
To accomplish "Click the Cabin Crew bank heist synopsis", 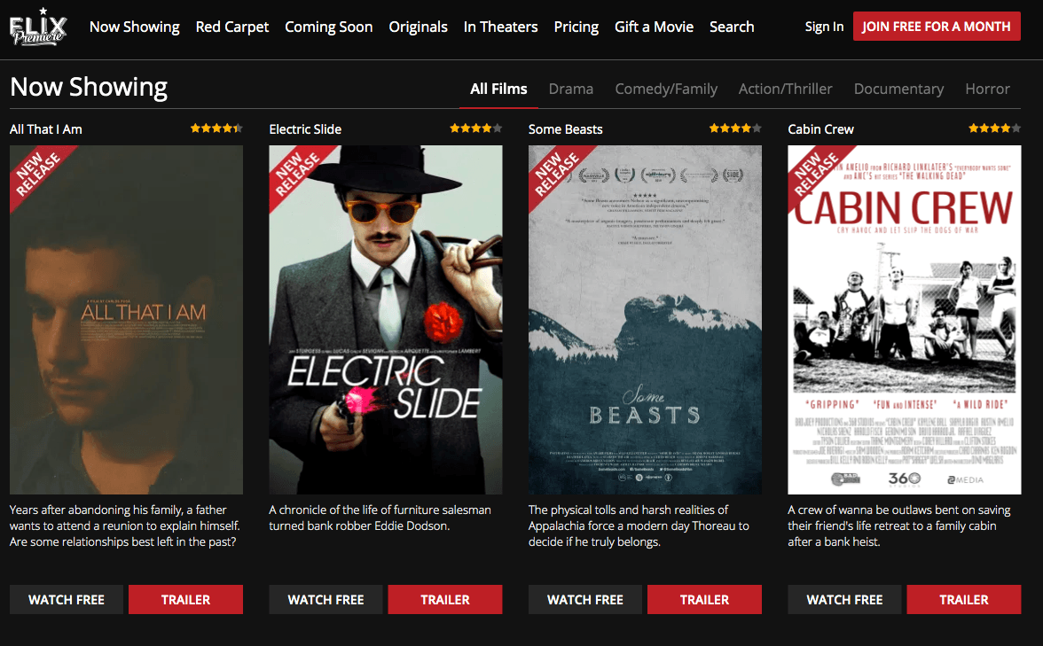I will pos(899,525).
